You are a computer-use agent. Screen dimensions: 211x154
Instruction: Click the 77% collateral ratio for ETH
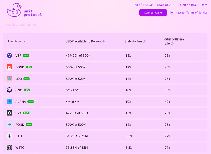pos(168,136)
